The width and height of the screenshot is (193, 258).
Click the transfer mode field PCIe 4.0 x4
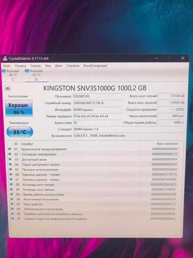(x=98, y=116)
